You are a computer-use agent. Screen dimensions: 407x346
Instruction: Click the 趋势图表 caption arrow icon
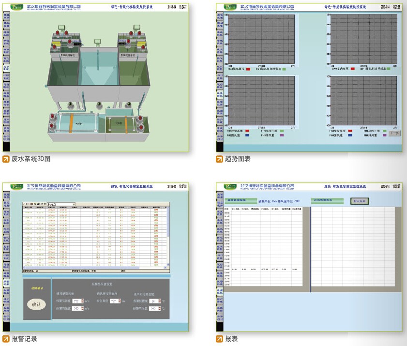(x=219, y=159)
